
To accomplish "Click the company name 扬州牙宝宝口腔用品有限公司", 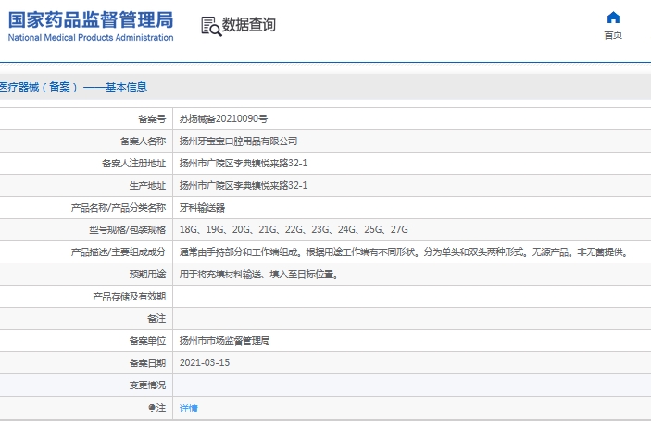I will pos(238,141).
